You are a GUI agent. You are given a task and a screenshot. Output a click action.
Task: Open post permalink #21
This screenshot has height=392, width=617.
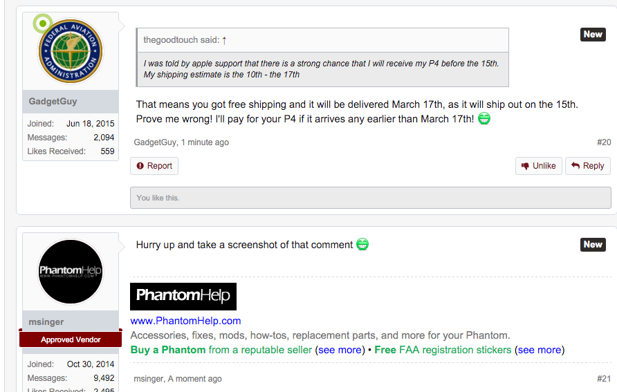(604, 379)
